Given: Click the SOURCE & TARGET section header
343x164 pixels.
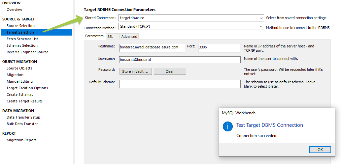Looking at the screenshot, I should tap(18, 19).
